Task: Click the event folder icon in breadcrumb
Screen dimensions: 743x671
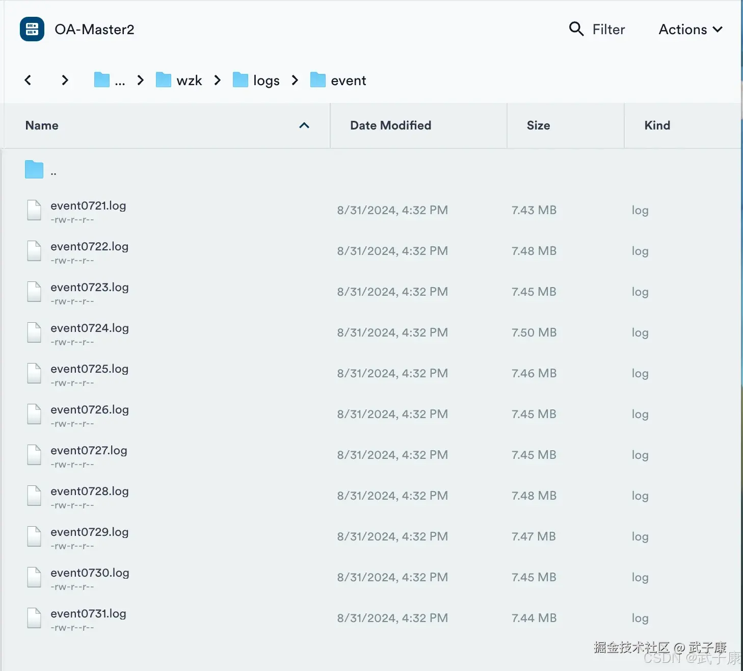Action: click(317, 80)
